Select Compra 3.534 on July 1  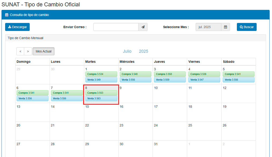point(101,74)
